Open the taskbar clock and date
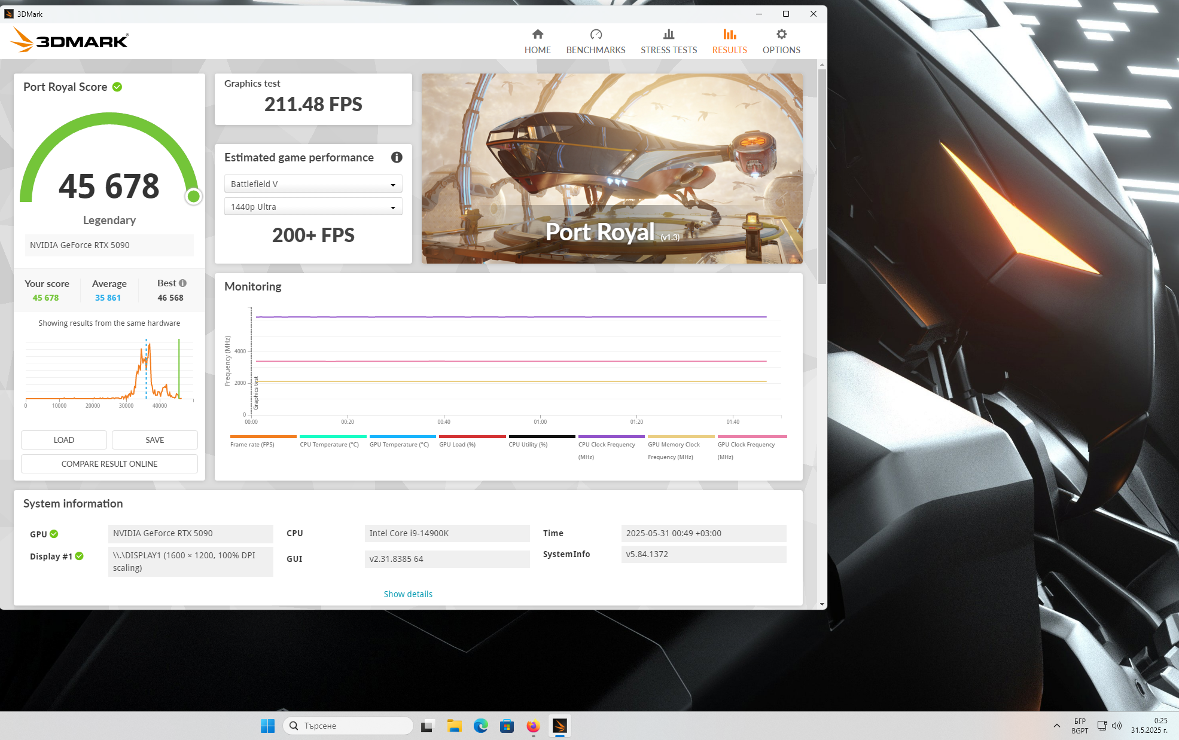 (x=1148, y=726)
